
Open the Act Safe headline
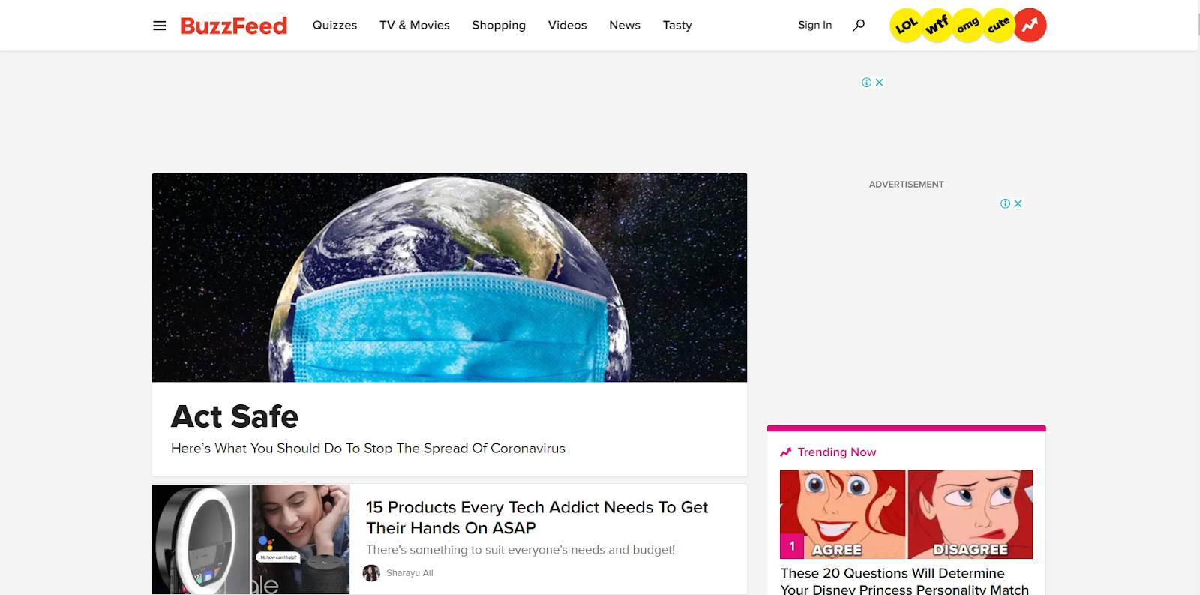pyautogui.click(x=235, y=416)
